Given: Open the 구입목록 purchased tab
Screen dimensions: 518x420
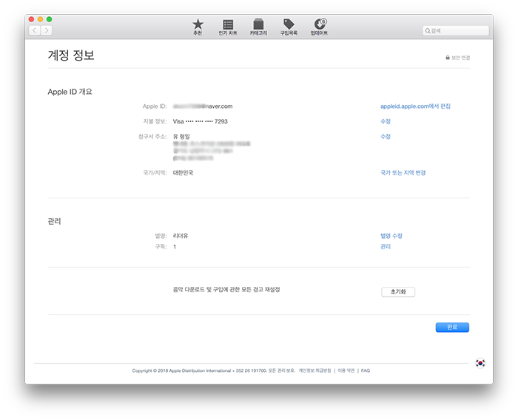Looking at the screenshot, I should (289, 27).
